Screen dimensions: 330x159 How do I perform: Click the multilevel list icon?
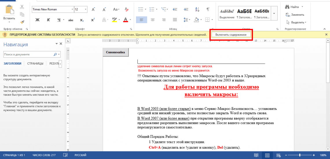click(164, 9)
